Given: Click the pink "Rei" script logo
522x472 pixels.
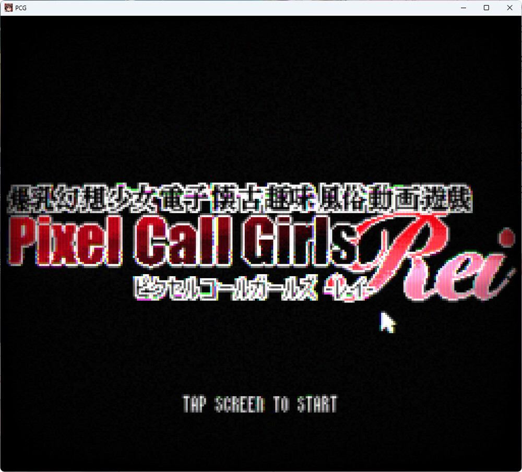Looking at the screenshot, I should pyautogui.click(x=433, y=256).
